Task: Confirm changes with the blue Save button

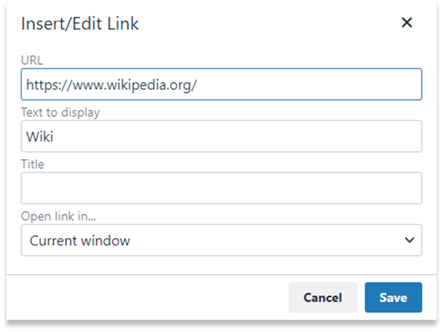Action: point(394,298)
